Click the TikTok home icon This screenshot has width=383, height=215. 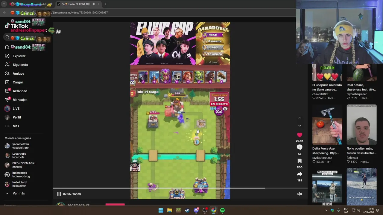pyautogui.click(x=7, y=47)
